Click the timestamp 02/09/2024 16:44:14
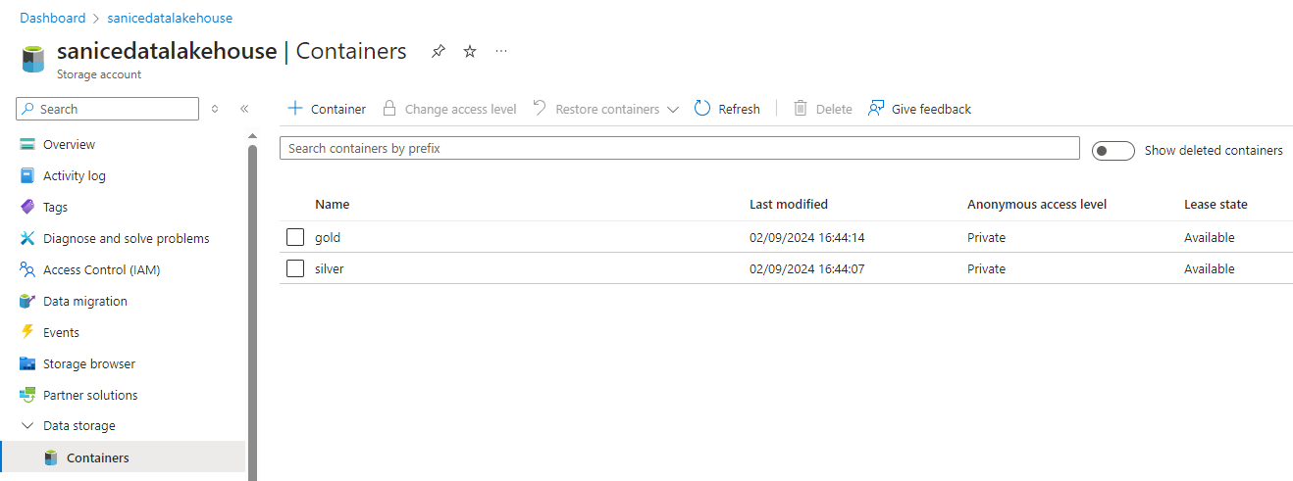 click(x=806, y=237)
